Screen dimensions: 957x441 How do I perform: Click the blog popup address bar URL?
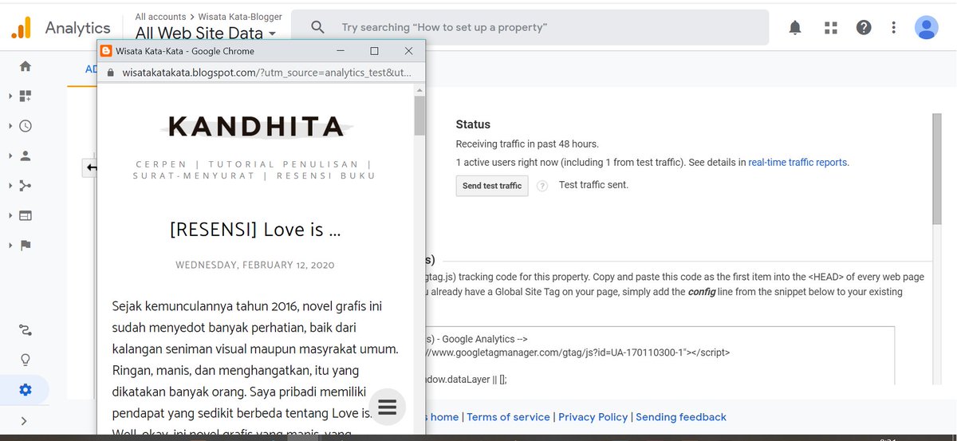tap(267, 73)
